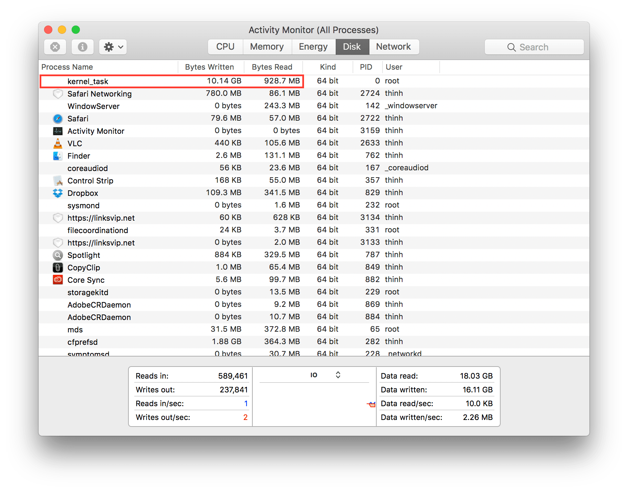Click the Spotlight magnifier icon
The width and height of the screenshot is (628, 491).
(x=58, y=255)
